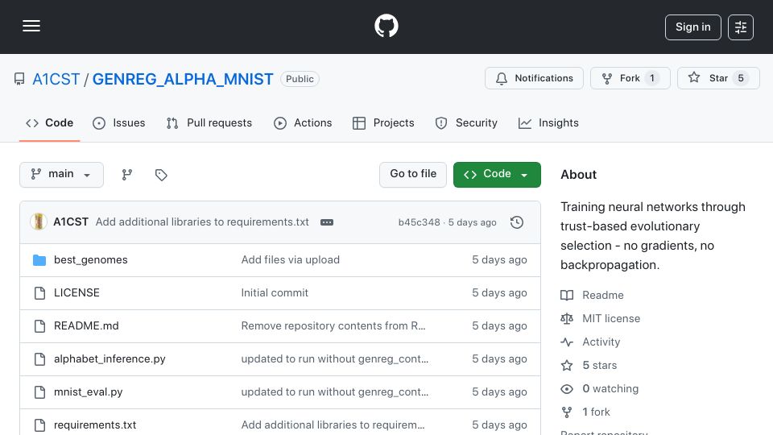Click the Public visibility label
This screenshot has width=773, height=435.
[300, 79]
